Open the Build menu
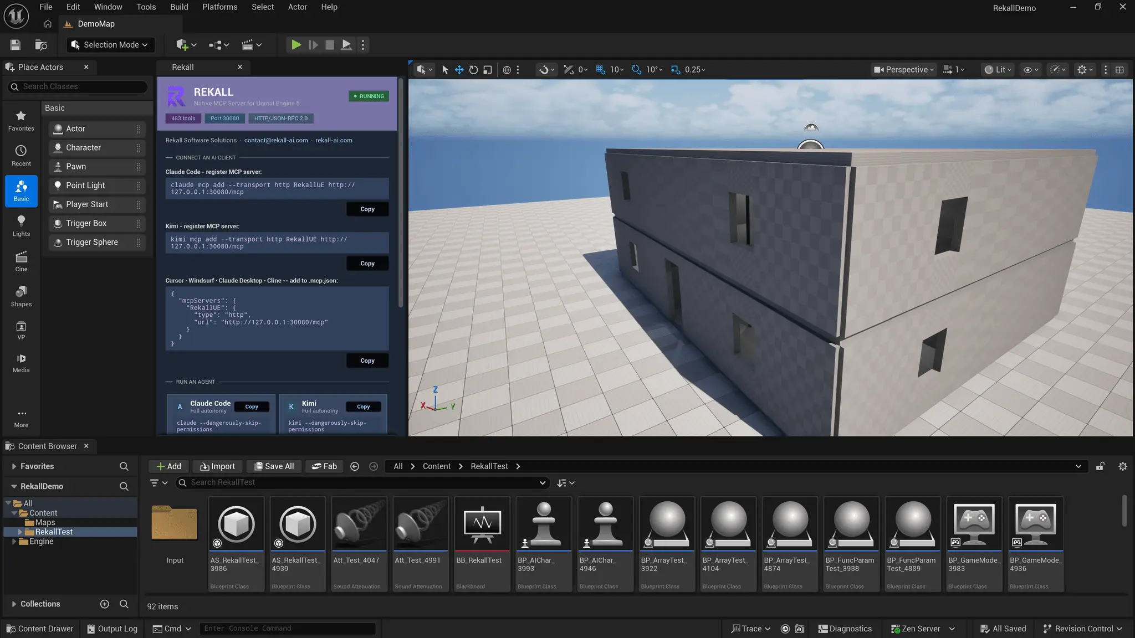 point(179,7)
